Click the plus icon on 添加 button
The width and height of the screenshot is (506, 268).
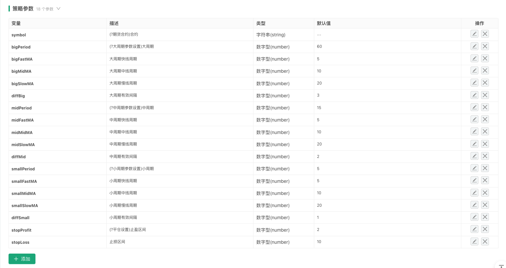point(16,259)
